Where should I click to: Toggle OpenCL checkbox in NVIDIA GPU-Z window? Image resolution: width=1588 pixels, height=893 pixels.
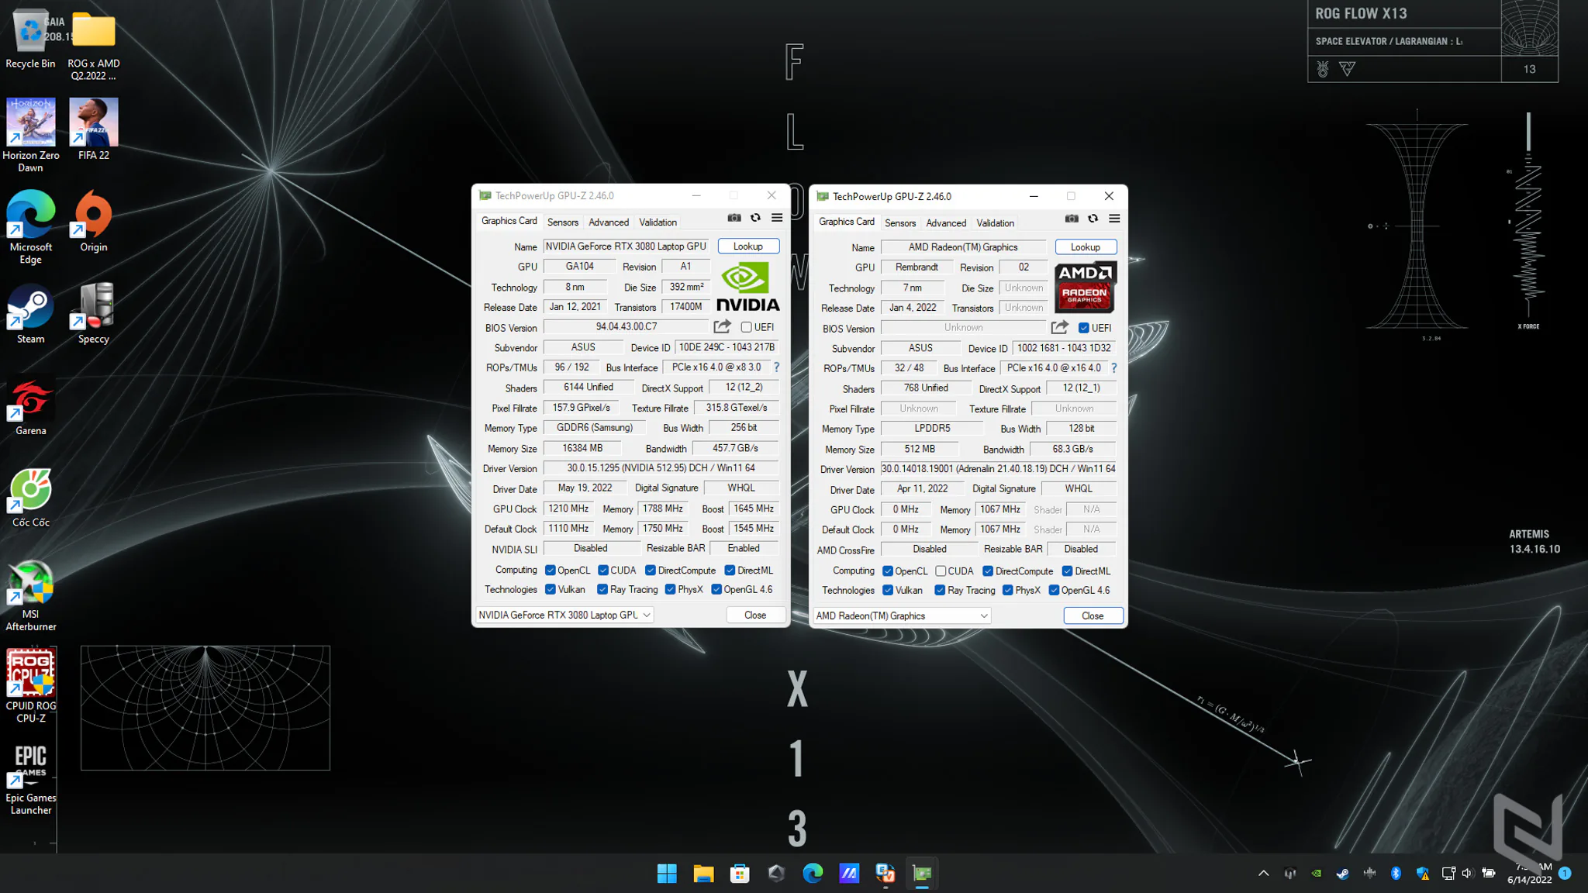pyautogui.click(x=550, y=571)
